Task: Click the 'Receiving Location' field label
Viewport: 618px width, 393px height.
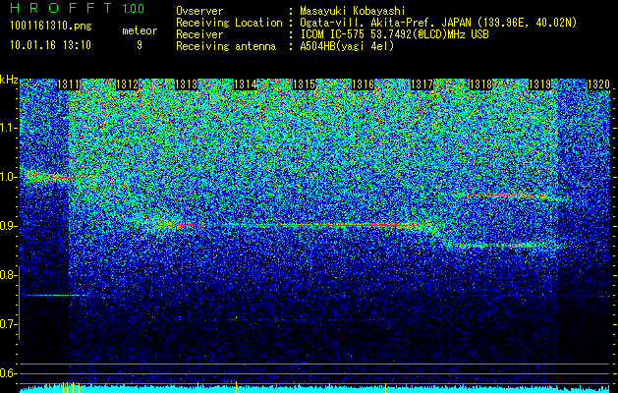Action: click(229, 23)
